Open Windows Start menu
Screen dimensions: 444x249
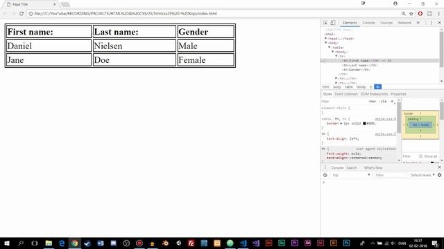(x=7, y=243)
